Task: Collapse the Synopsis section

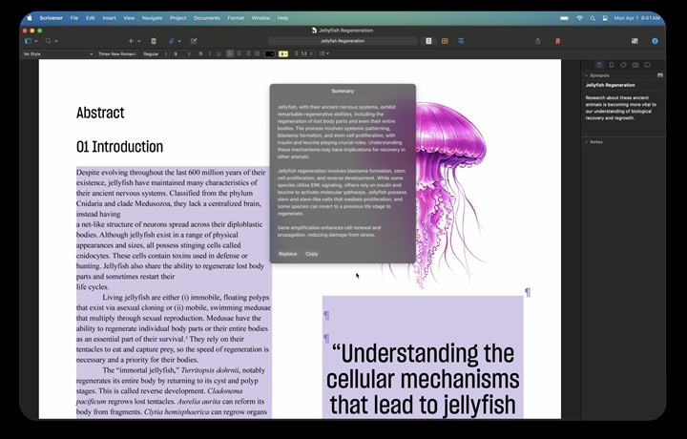Action: point(586,74)
